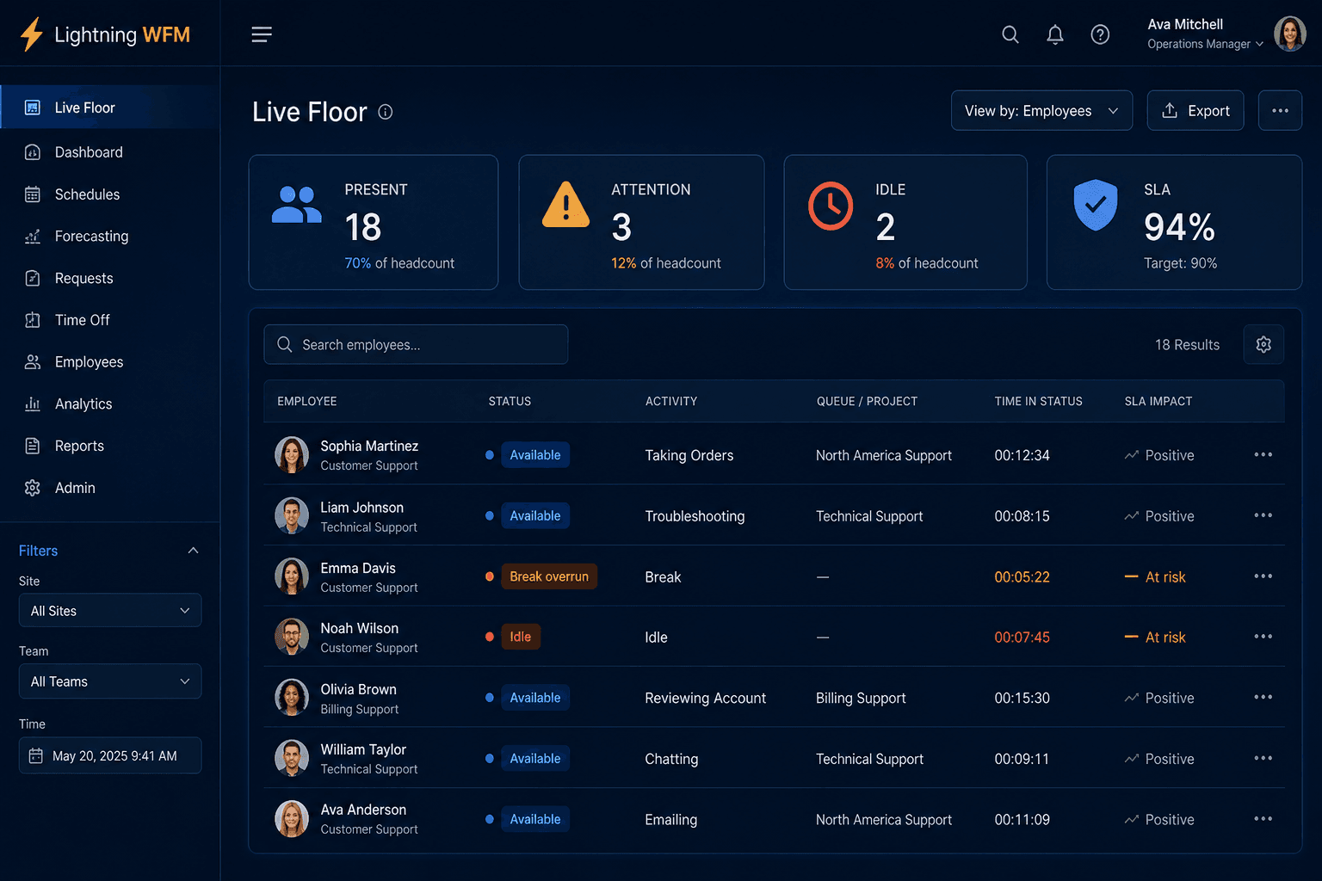The width and height of the screenshot is (1322, 881).
Task: Click the SLA shield check icon
Action: pyautogui.click(x=1096, y=205)
